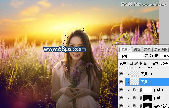This screenshot has height=108, width=169.
Task: Click the 不透明度 label
Action: (152, 56)
